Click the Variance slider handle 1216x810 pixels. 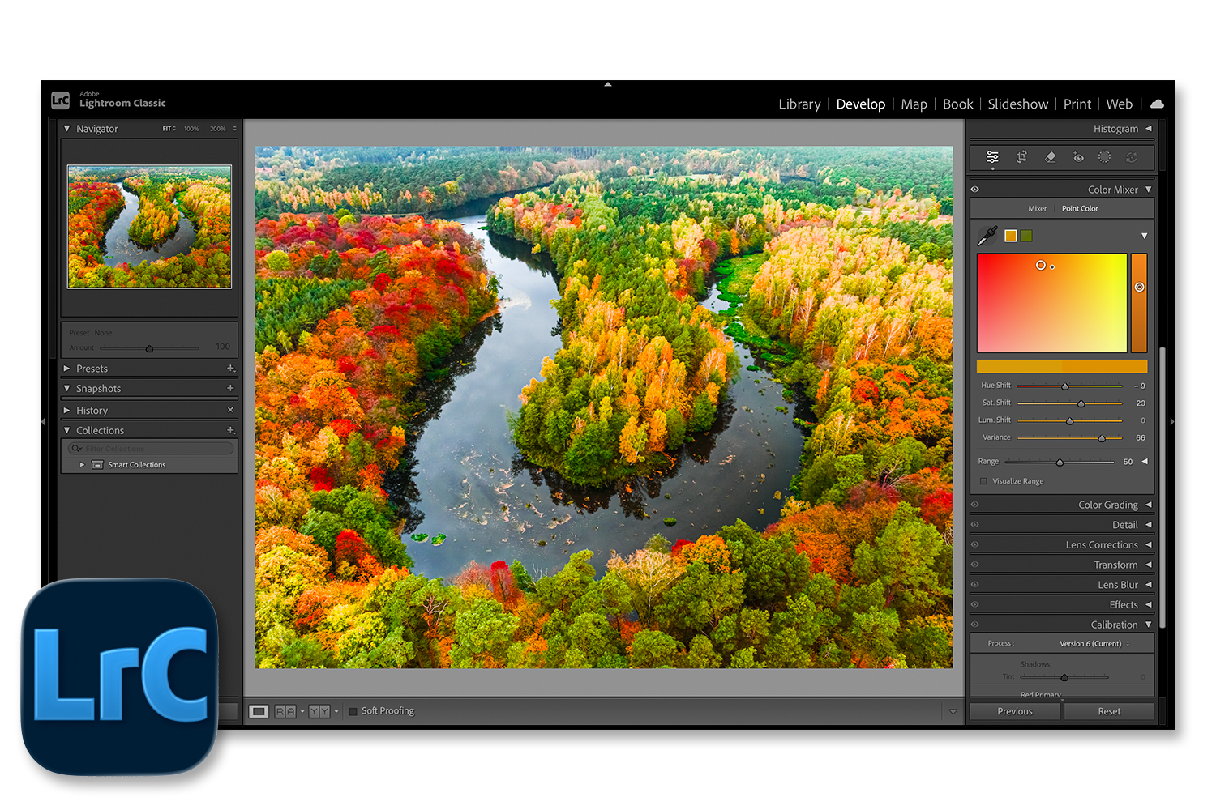[x=1102, y=438]
